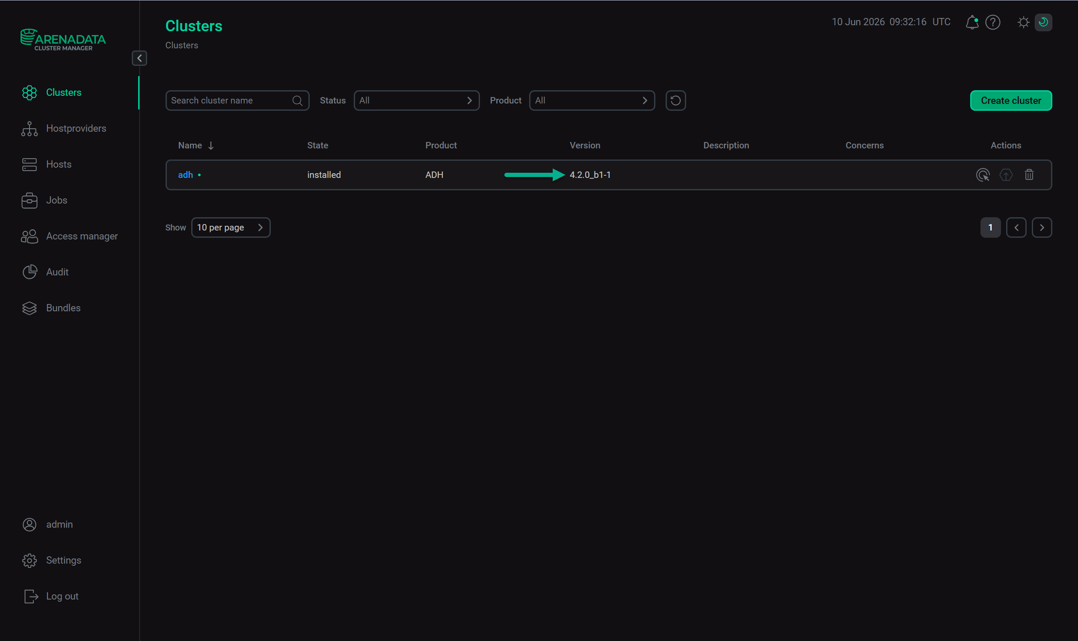Delete the adh cluster via trash icon
The image size is (1078, 641).
pos(1029,175)
